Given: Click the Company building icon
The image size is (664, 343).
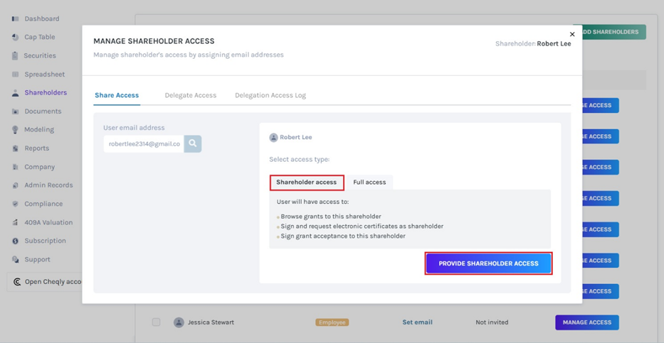Looking at the screenshot, I should [16, 167].
